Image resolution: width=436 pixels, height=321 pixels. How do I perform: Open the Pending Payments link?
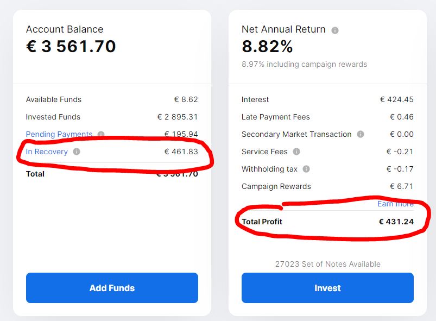click(x=59, y=134)
